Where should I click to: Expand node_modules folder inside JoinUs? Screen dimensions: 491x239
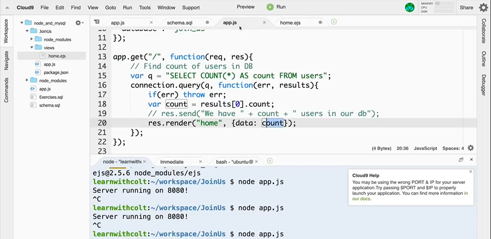pos(32,39)
